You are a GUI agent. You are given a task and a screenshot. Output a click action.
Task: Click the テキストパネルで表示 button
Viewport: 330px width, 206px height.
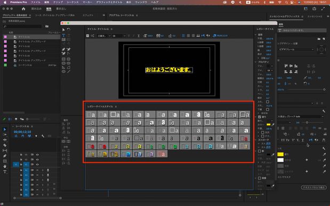pyautogui.click(x=313, y=187)
